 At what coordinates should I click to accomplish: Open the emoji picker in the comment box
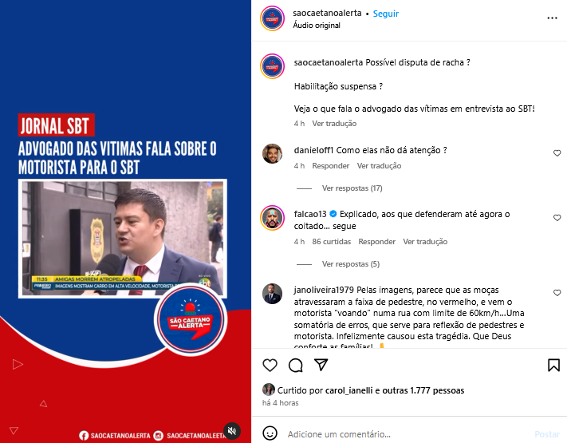pos(270,433)
